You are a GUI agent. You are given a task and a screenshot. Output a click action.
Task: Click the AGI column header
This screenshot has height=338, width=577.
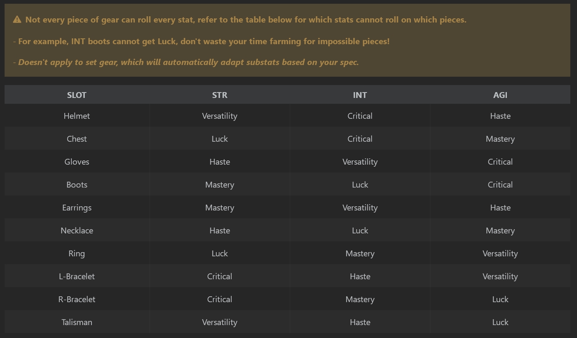click(500, 95)
